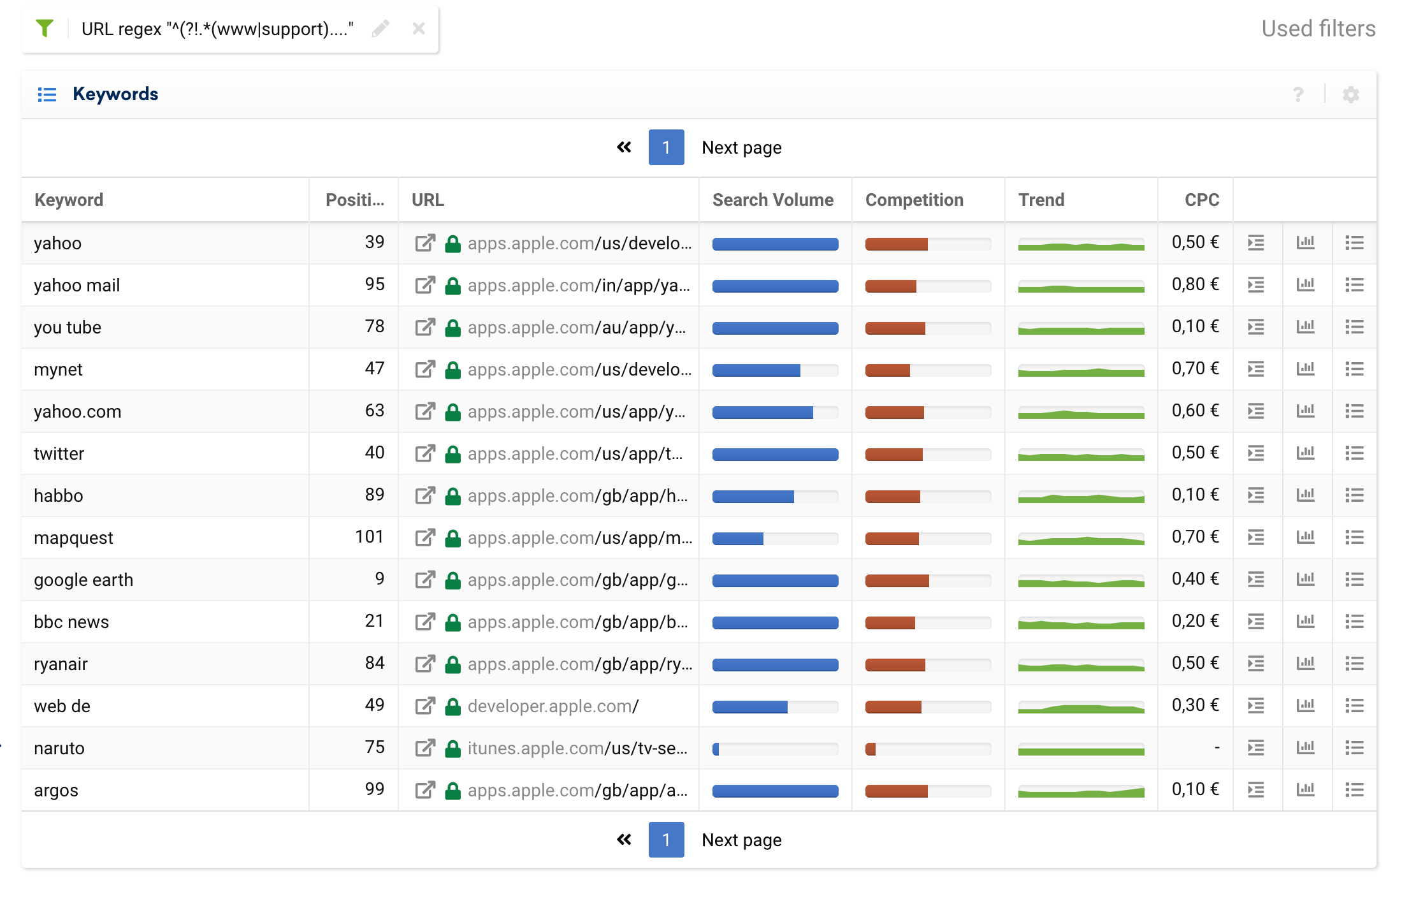The height and width of the screenshot is (899, 1402).
Task: Open SERP indent icon for ryanair row
Action: pos(1256,664)
